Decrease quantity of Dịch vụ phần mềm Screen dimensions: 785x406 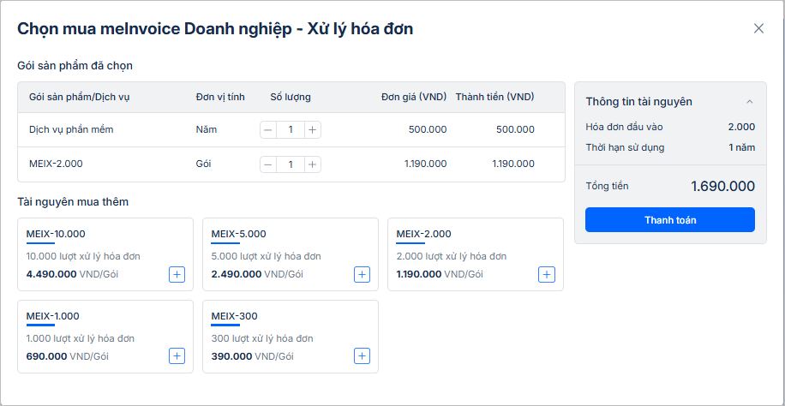tap(269, 130)
